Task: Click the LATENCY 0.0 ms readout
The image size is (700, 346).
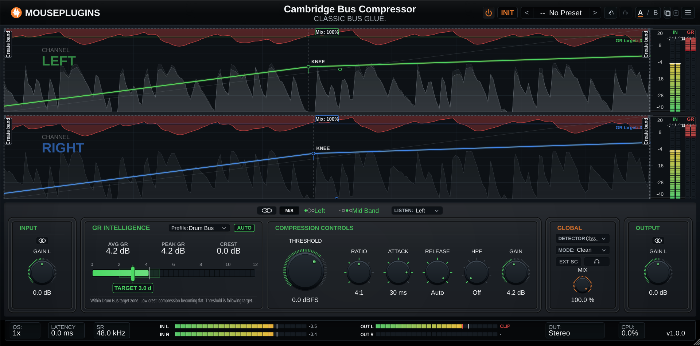Action: point(66,330)
